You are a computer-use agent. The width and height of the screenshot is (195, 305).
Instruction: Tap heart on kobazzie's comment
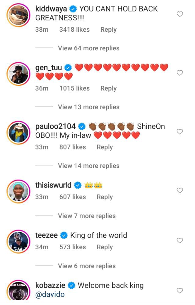point(180,290)
